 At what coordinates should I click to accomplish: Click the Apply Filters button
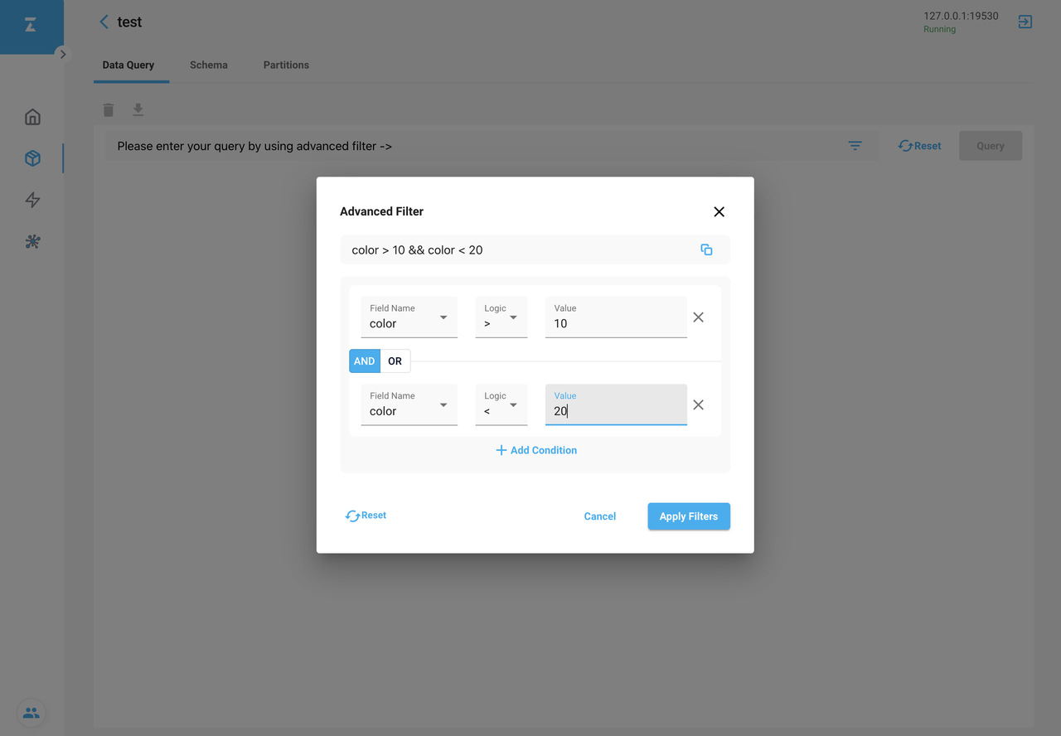click(x=688, y=516)
